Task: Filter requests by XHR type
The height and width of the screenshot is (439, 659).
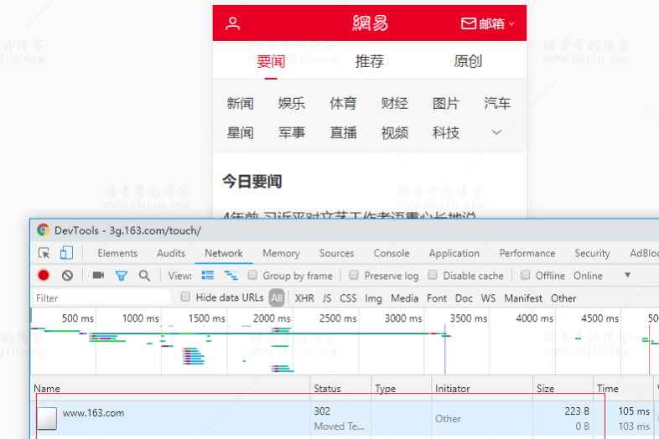Action: 304,298
